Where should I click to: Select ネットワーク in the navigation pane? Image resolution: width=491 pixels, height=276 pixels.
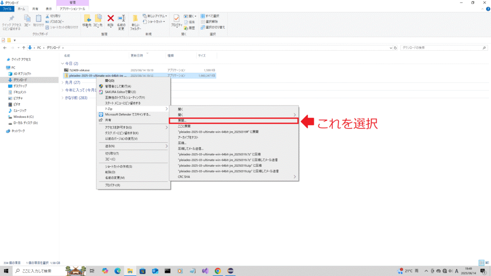[18, 131]
